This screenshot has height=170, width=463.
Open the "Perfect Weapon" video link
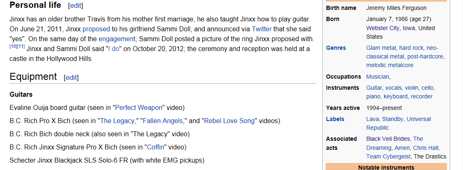coord(138,108)
